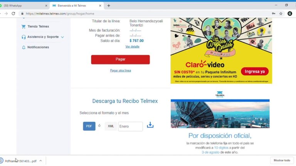Switch to the WhatsApp tab
Screen dimensions: 296x166
pyautogui.click(x=24, y=6)
